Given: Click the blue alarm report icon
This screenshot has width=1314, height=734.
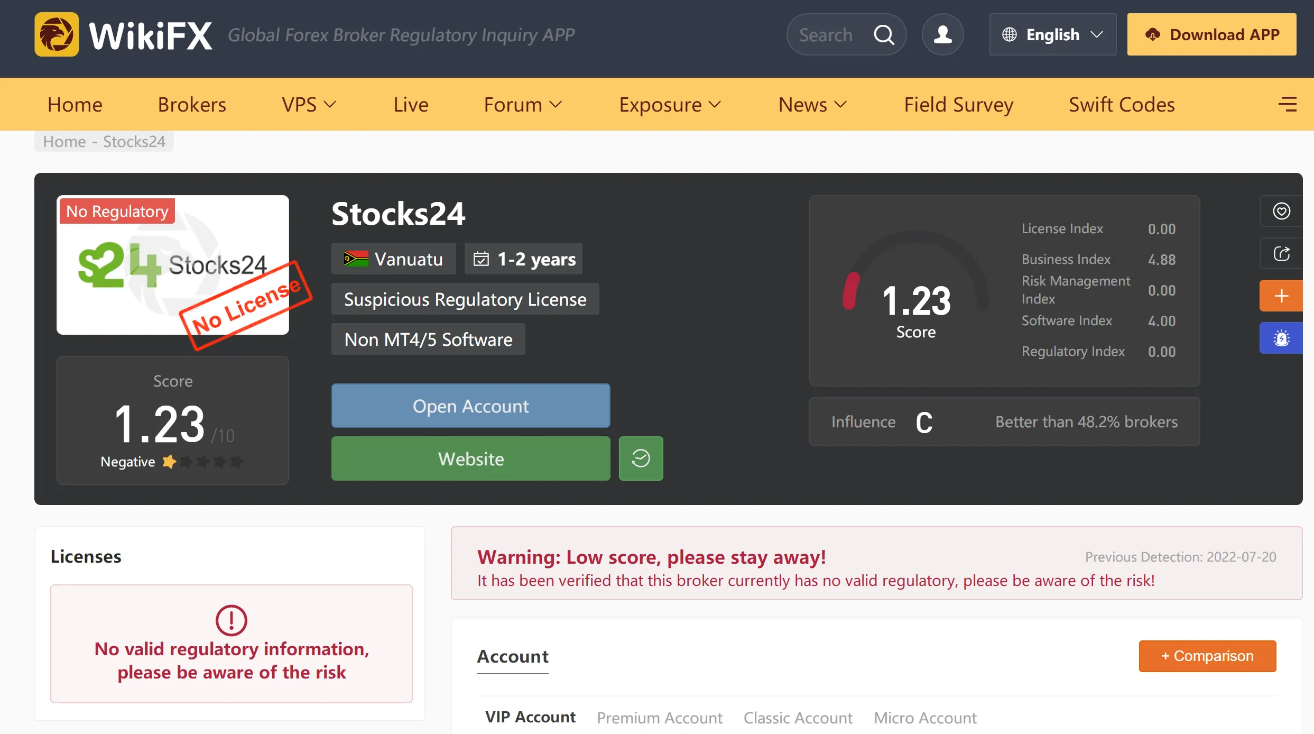Looking at the screenshot, I should click(1281, 338).
